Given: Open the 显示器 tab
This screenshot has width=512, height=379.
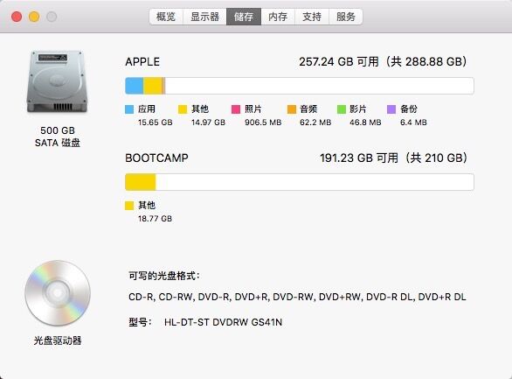Looking at the screenshot, I should click(204, 17).
